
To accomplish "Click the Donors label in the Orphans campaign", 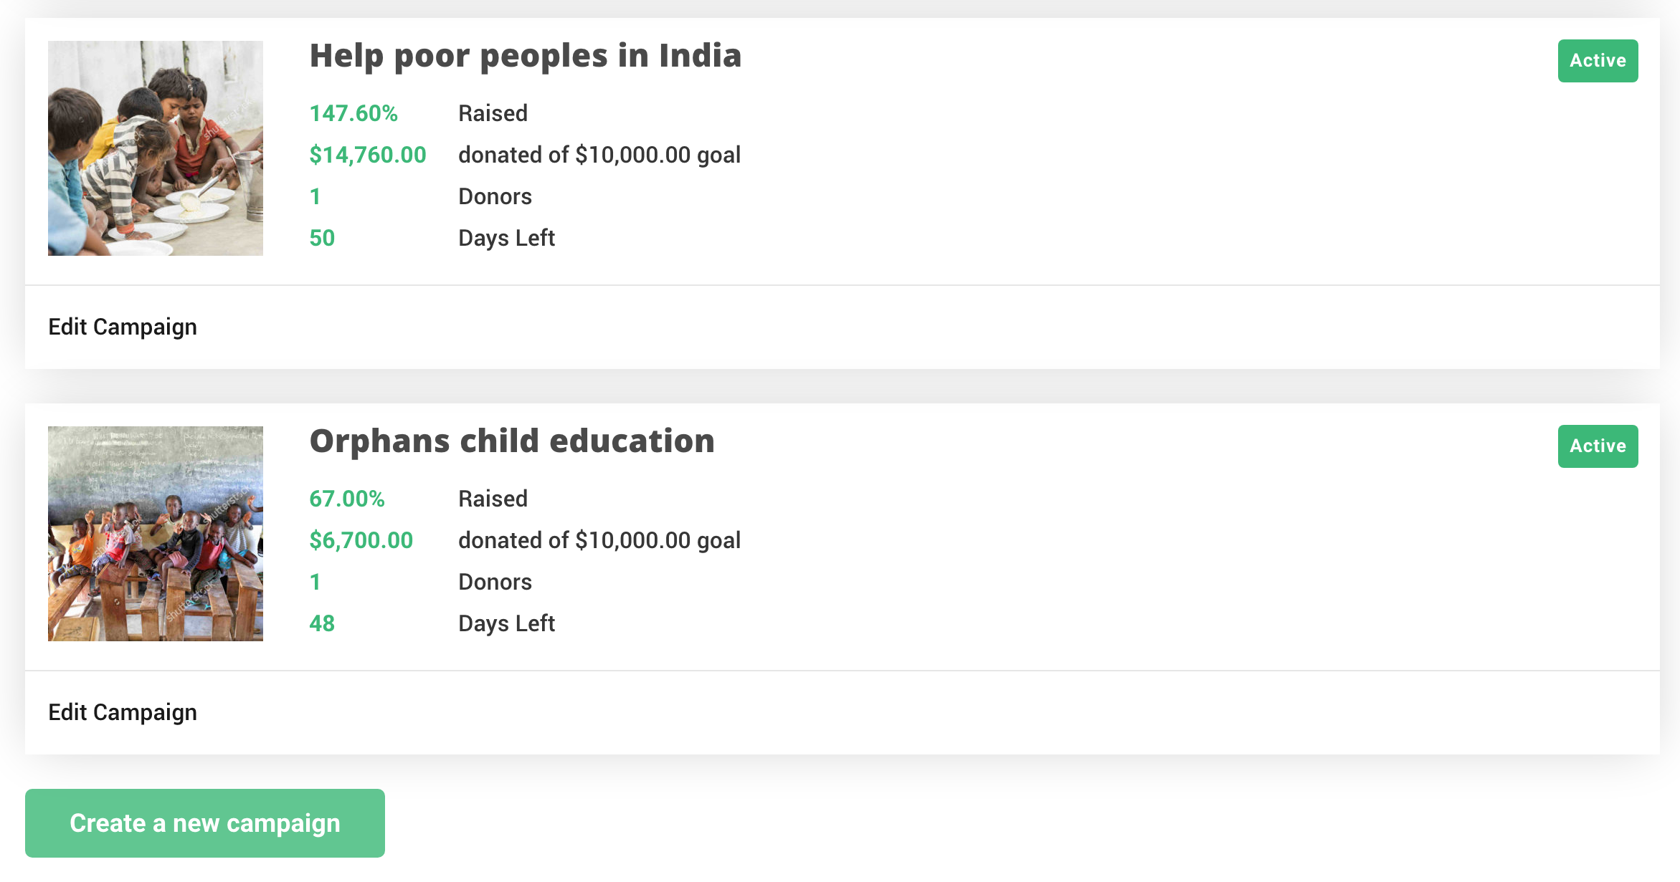I will coord(495,582).
